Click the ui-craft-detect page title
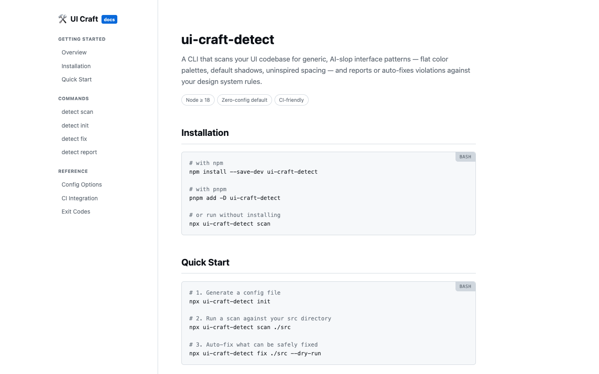599x374 pixels. 228,39
